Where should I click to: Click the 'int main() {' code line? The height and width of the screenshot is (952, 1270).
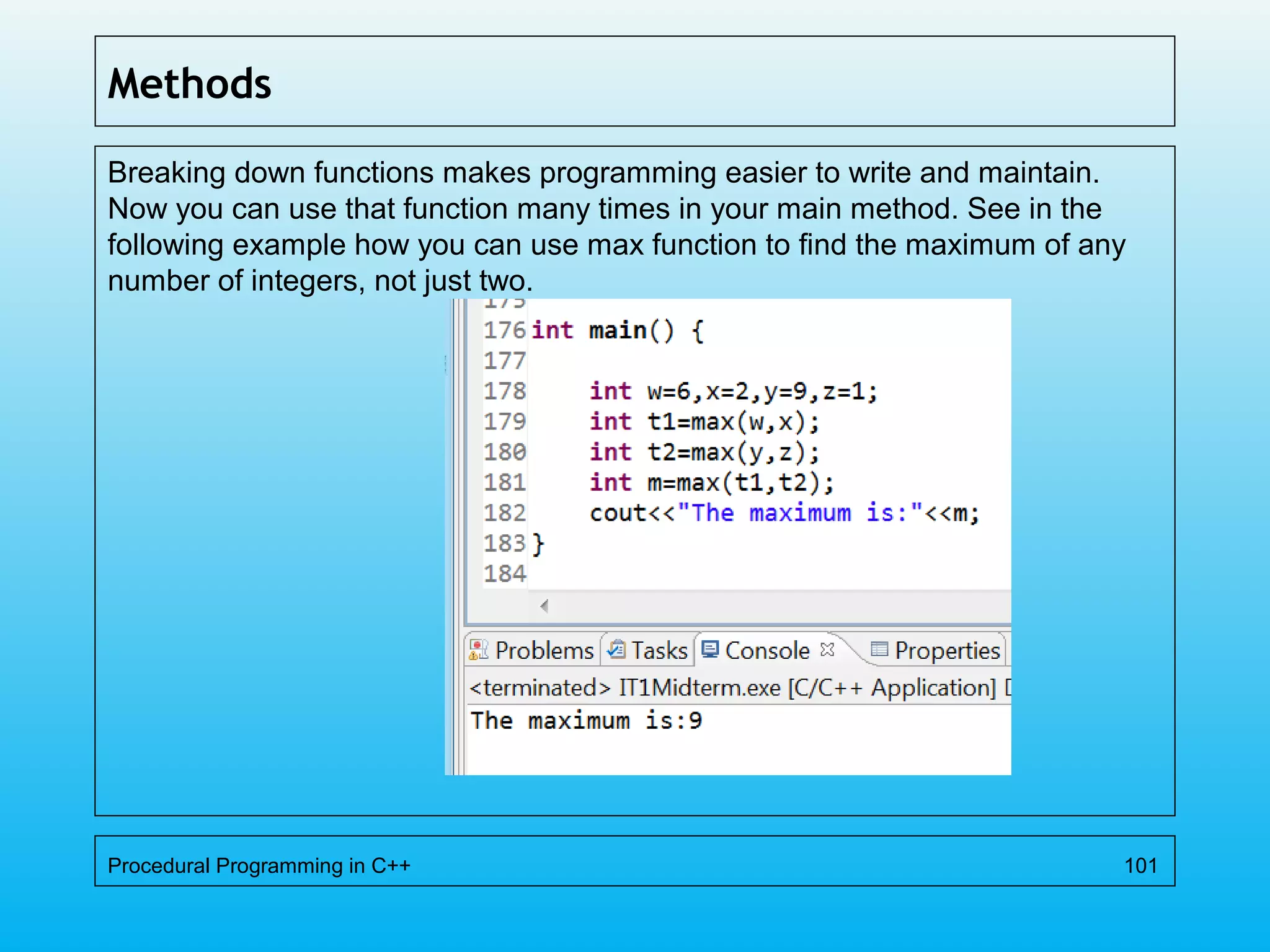pyautogui.click(x=618, y=330)
